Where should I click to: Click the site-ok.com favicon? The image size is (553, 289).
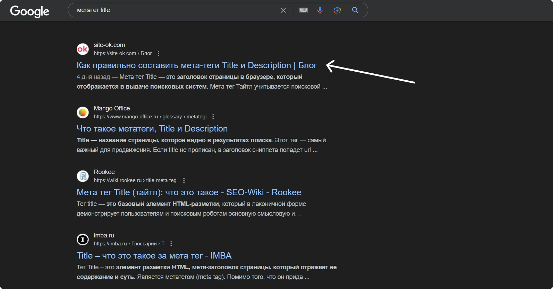(x=83, y=49)
